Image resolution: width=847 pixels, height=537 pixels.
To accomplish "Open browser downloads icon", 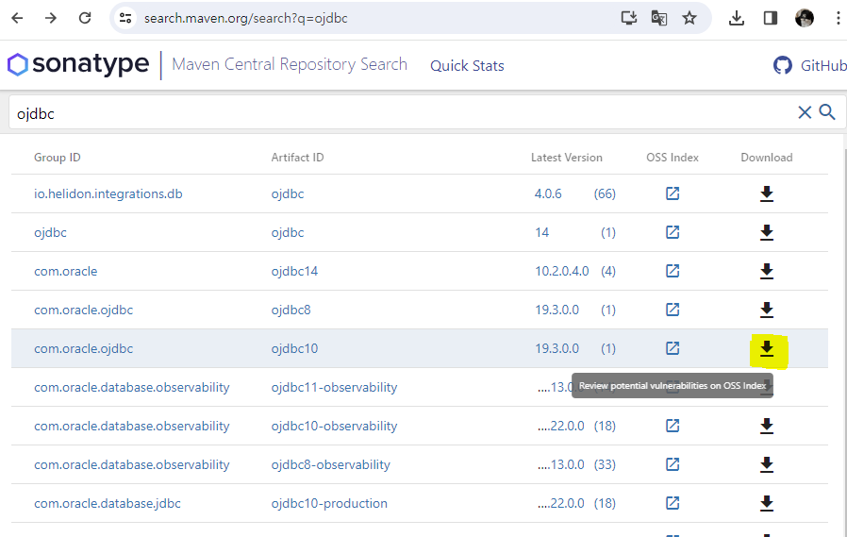I will [737, 18].
